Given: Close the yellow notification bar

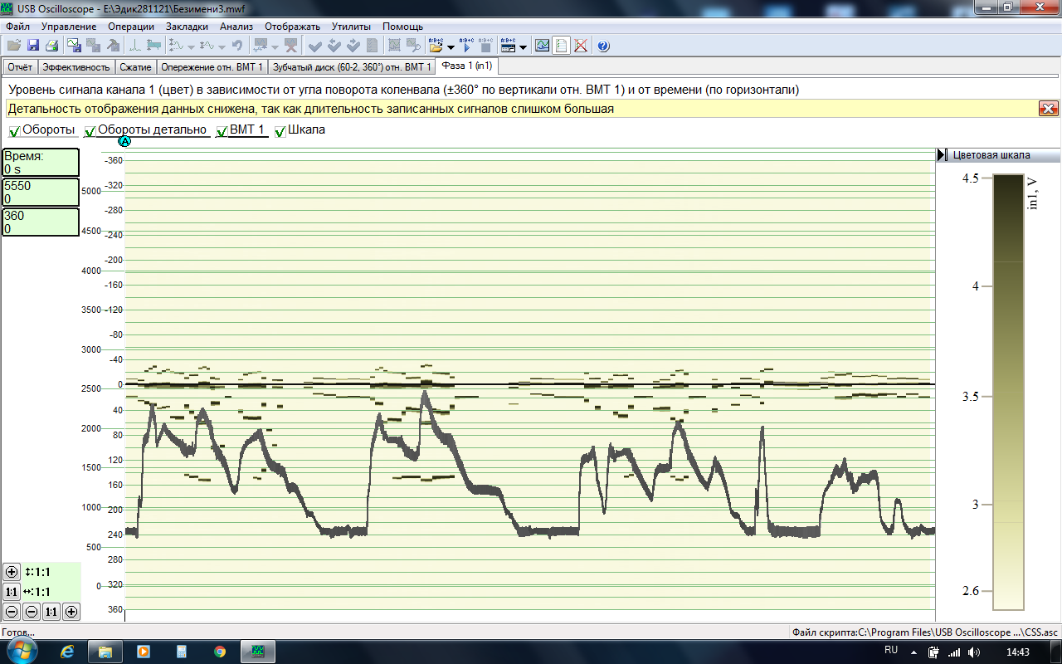Looking at the screenshot, I should click(1047, 109).
